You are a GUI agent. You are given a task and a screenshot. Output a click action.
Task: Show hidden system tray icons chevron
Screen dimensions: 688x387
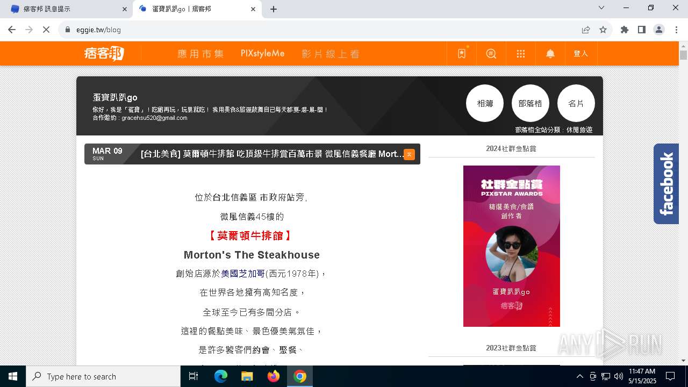click(x=579, y=376)
